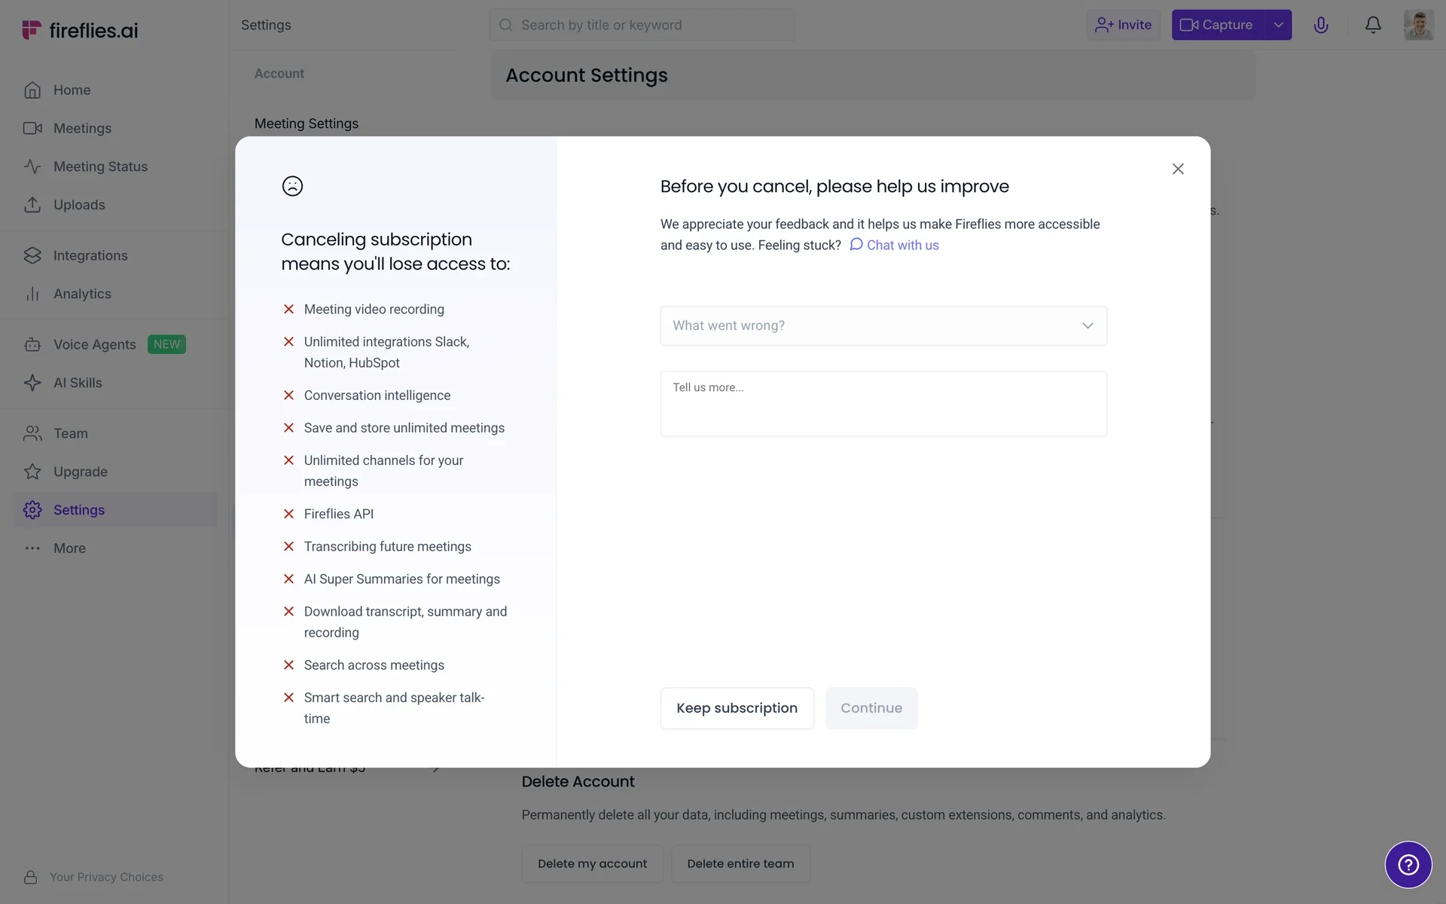The image size is (1446, 904).
Task: Click the privacy lock icon at bottom
Action: pyautogui.click(x=31, y=877)
